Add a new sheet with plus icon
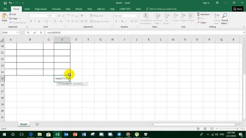 (x=37, y=124)
